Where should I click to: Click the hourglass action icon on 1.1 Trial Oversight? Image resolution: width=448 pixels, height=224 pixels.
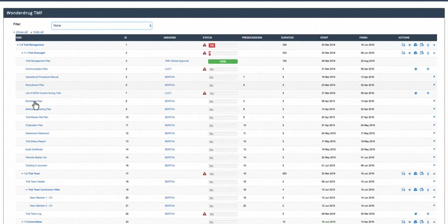[x=428, y=53]
